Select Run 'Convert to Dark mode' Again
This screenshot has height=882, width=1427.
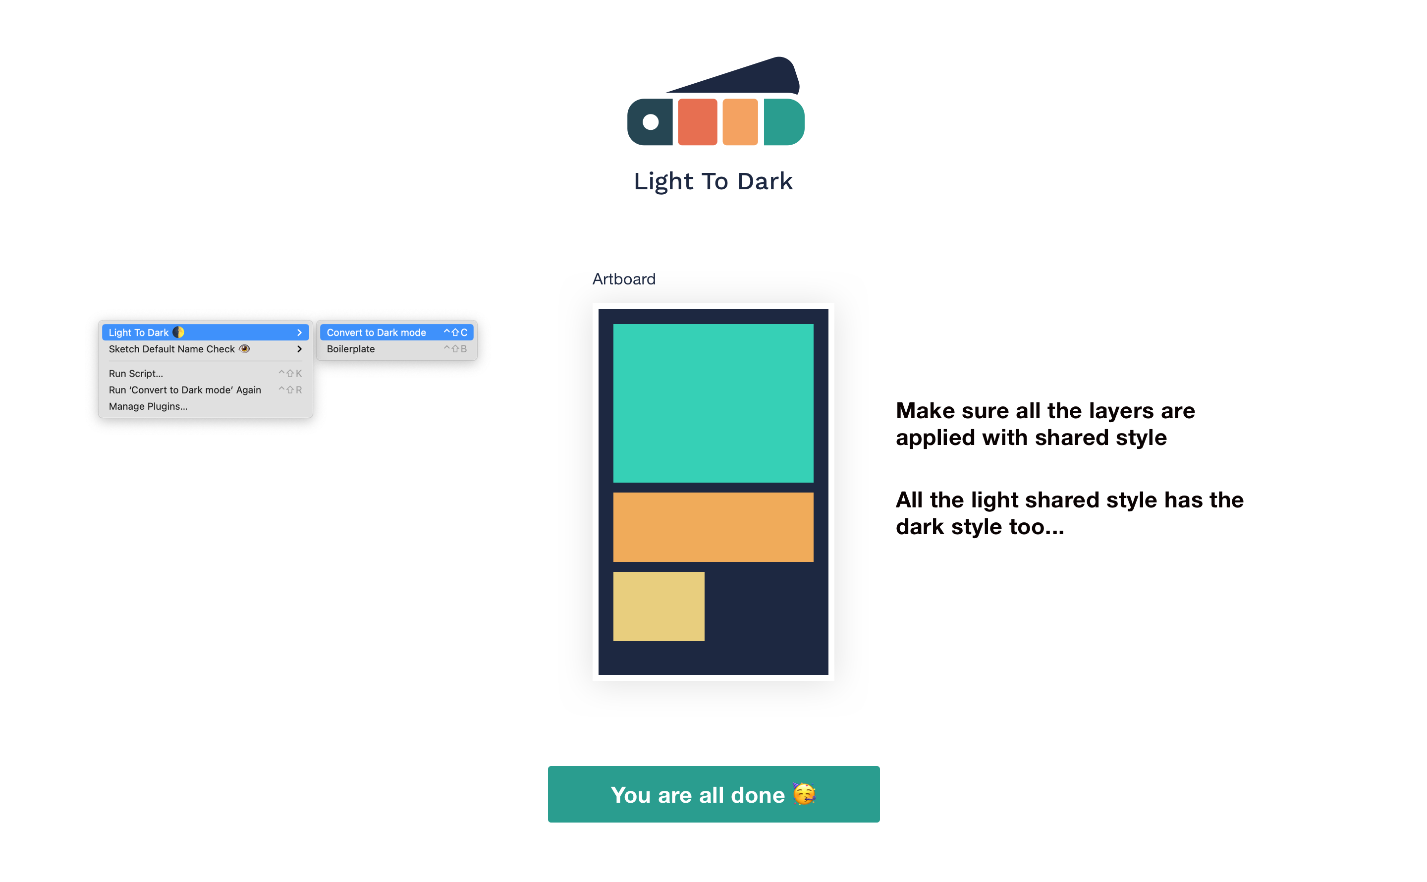pos(184,389)
